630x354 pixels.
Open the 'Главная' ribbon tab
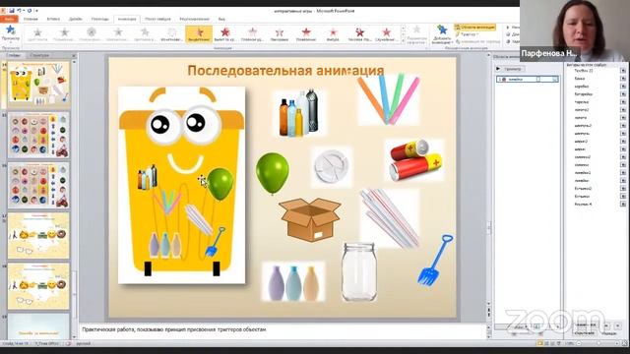[31, 19]
